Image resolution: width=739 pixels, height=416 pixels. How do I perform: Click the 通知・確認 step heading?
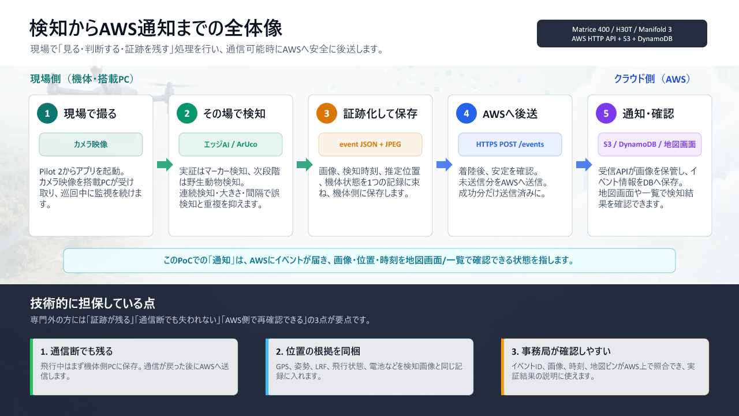[648, 114]
